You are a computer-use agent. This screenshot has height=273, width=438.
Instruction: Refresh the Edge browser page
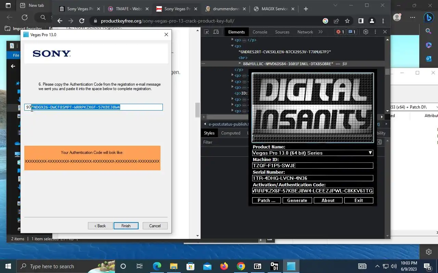(x=25, y=17)
